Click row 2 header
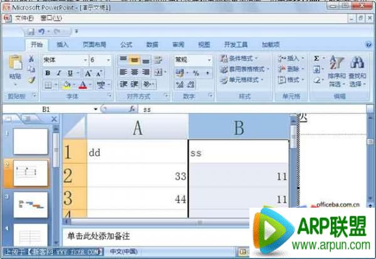This screenshot has height=259, width=376. pos(75,175)
